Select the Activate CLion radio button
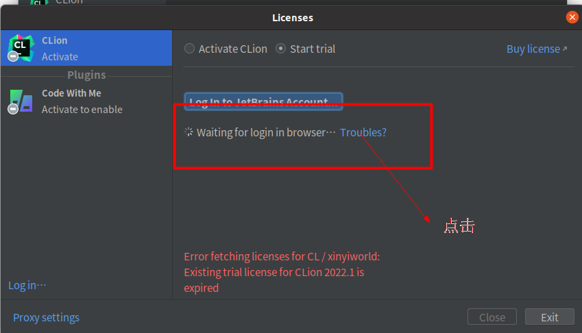This screenshot has height=333, width=582. [x=189, y=49]
